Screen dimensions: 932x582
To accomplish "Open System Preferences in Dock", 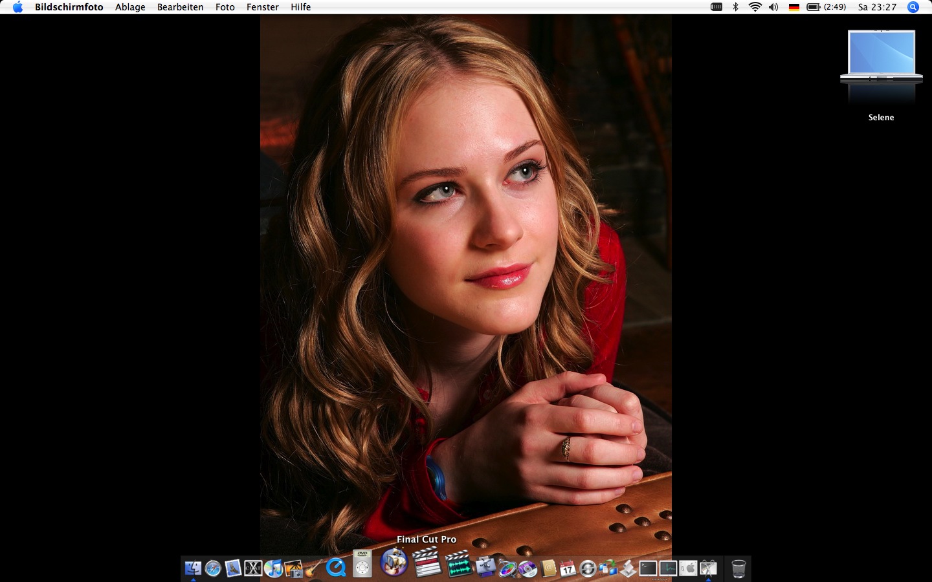I will (688, 568).
